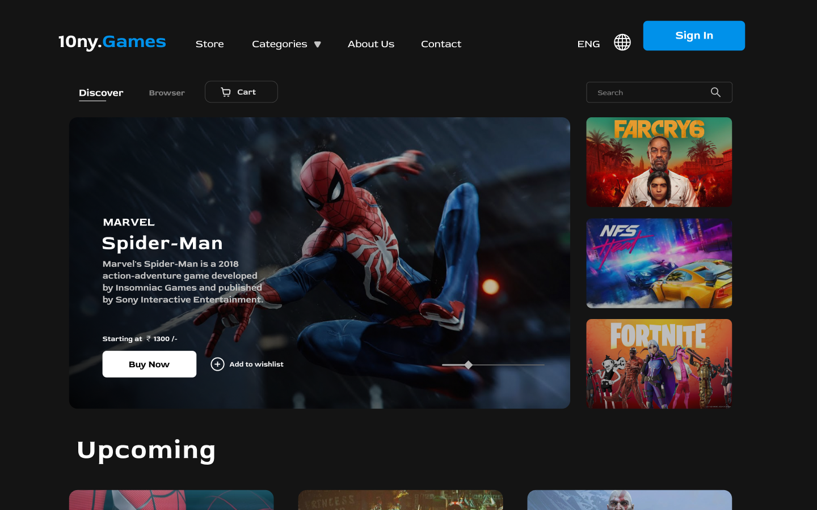Open the Cart button

[x=241, y=92]
